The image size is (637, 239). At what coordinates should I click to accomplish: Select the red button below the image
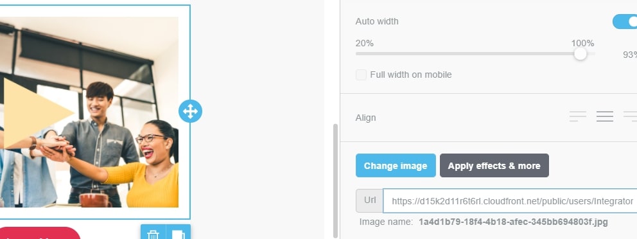[40, 233]
